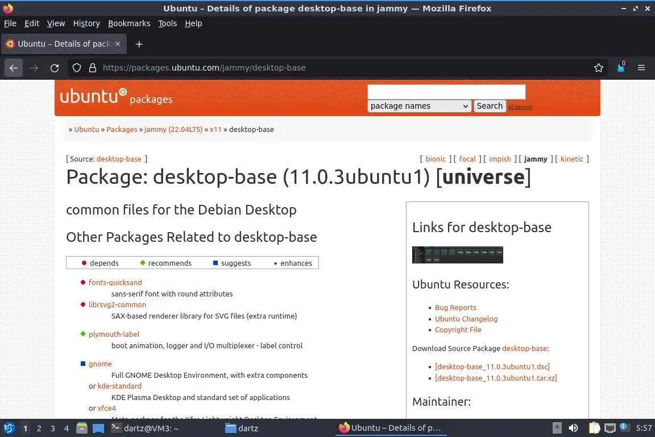The width and height of the screenshot is (655, 437).
Task: Switch to the kinetic release
Action: (x=572, y=159)
